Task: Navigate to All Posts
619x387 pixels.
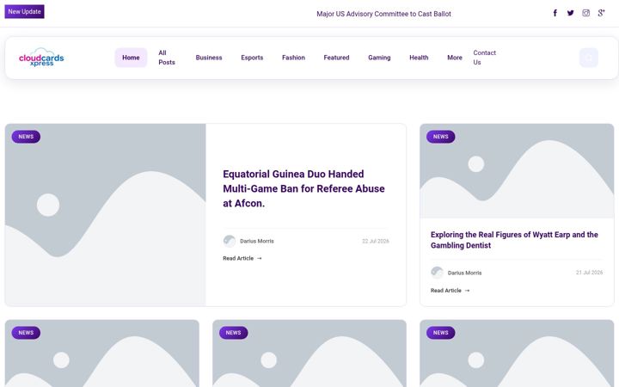Action: [x=167, y=58]
